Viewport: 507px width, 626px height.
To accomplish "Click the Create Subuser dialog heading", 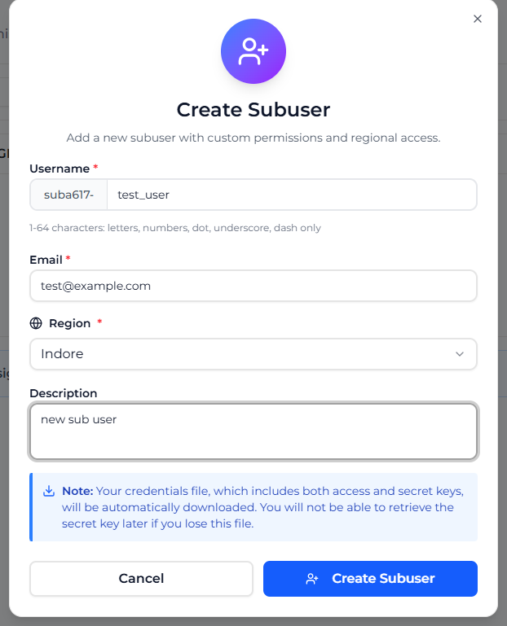I will 253,110.
